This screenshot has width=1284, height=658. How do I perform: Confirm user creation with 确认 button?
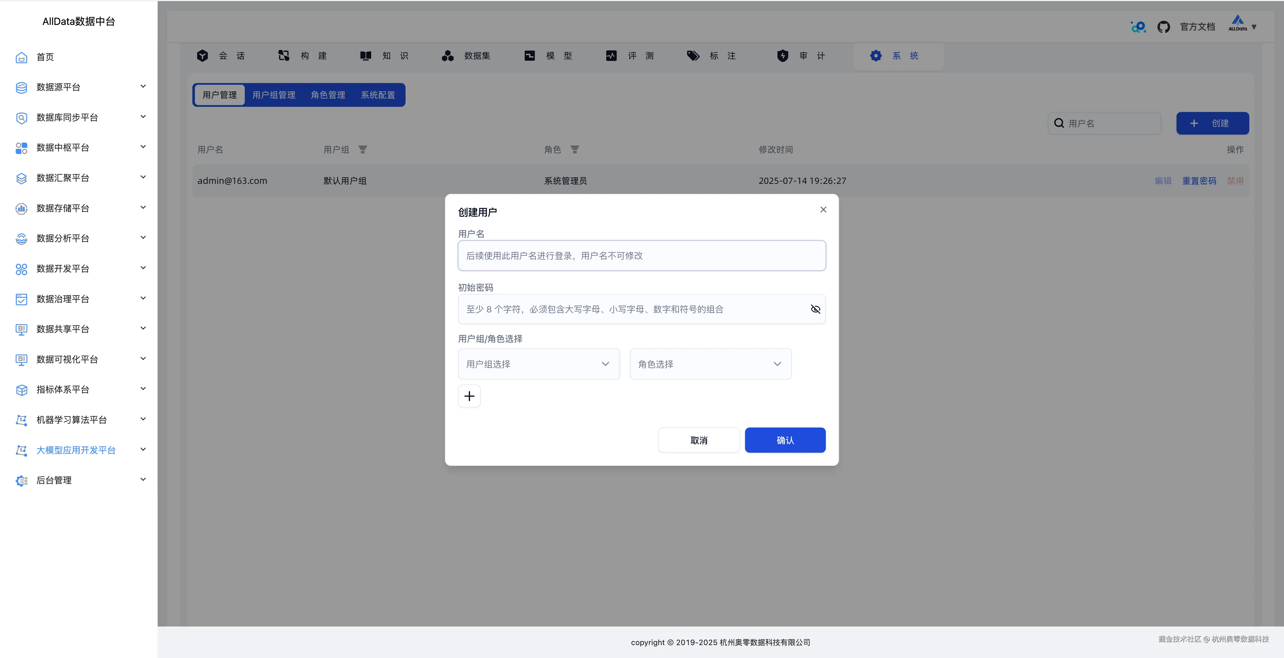click(785, 440)
